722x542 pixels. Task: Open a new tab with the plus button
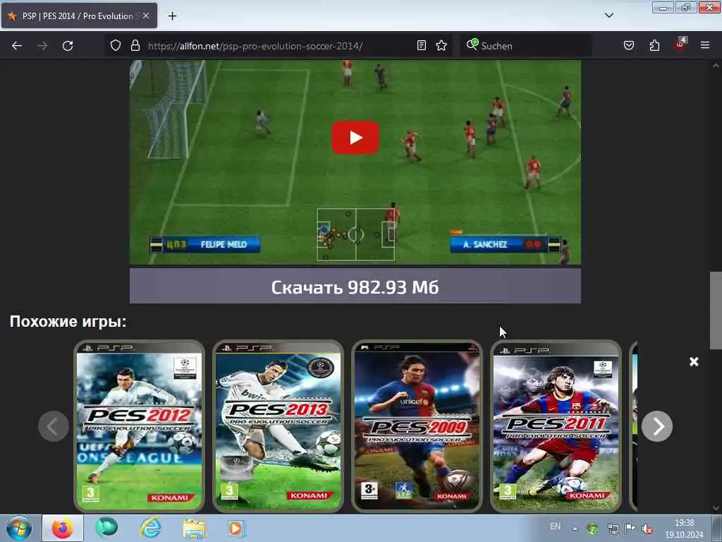tap(172, 16)
